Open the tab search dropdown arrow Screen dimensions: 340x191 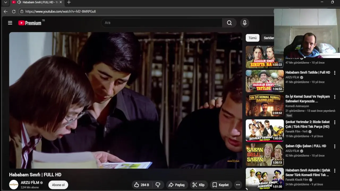tap(6, 2)
